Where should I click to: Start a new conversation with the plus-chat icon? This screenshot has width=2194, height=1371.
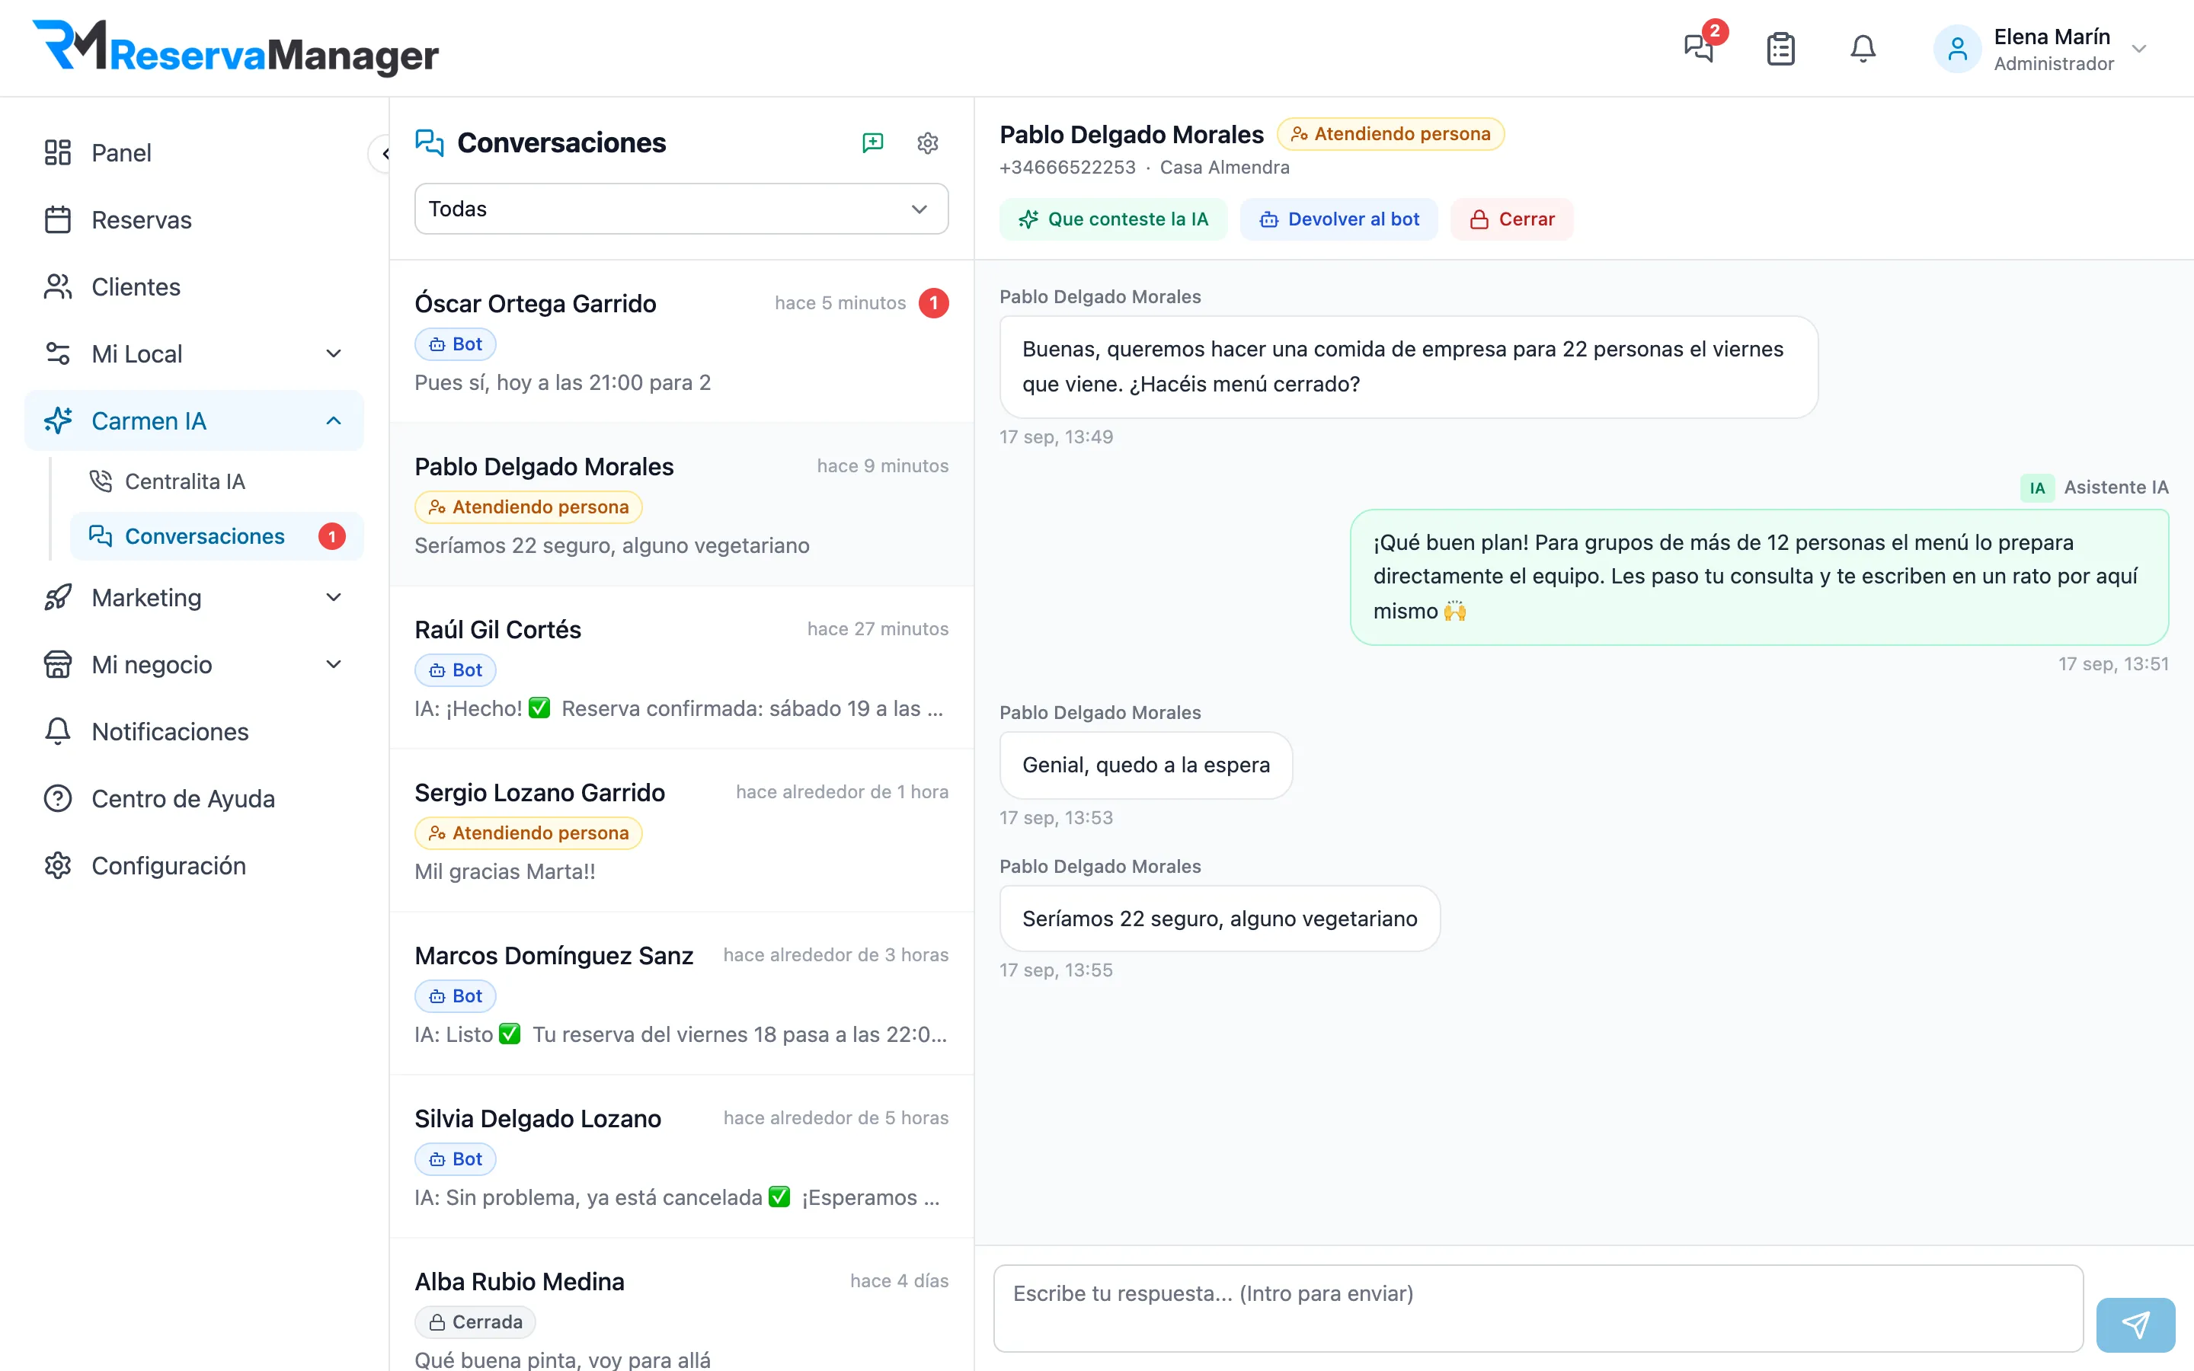coord(872,142)
